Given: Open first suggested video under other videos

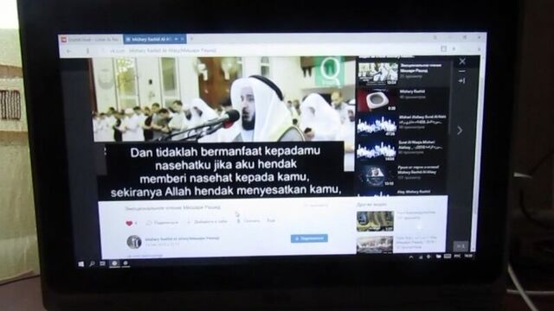Looking at the screenshot, I should (x=375, y=221).
